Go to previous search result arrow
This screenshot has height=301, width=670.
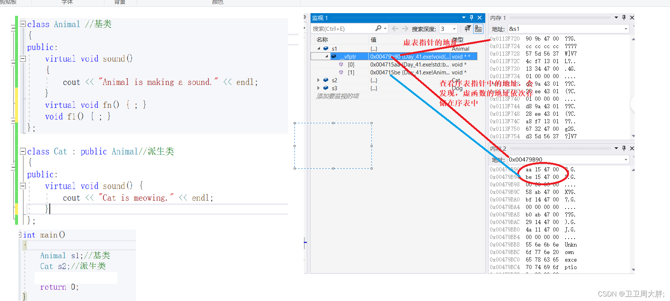[395, 29]
